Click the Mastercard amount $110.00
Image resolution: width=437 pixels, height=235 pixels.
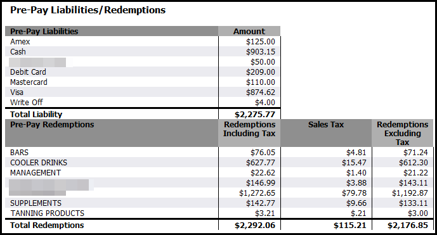pos(260,82)
